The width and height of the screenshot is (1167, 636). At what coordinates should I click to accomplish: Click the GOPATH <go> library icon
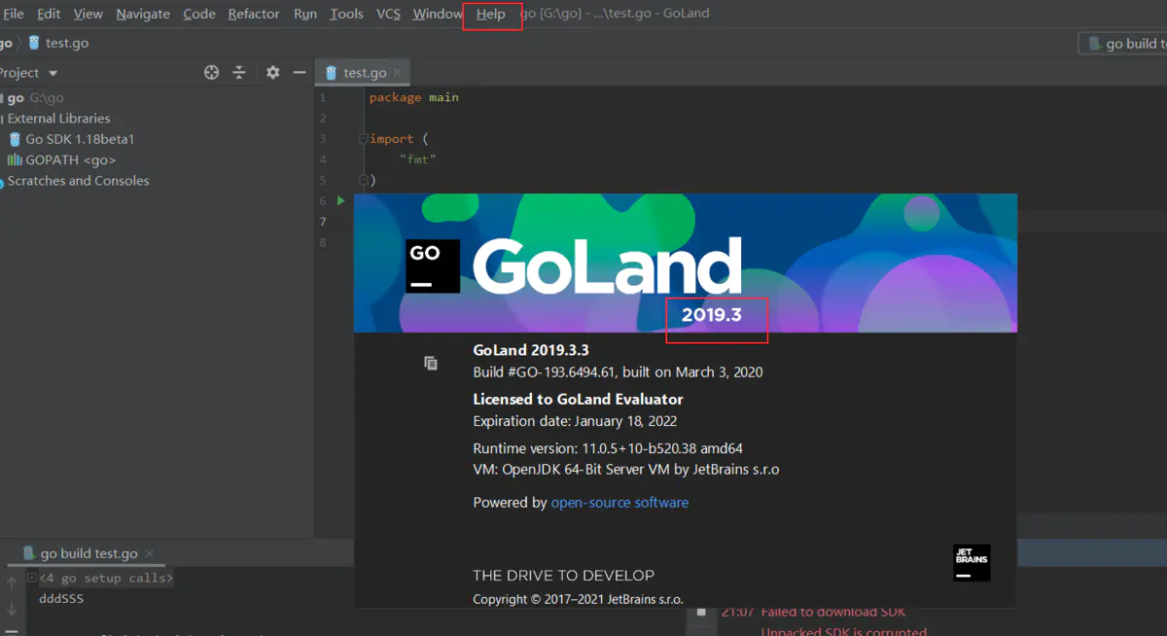click(15, 160)
